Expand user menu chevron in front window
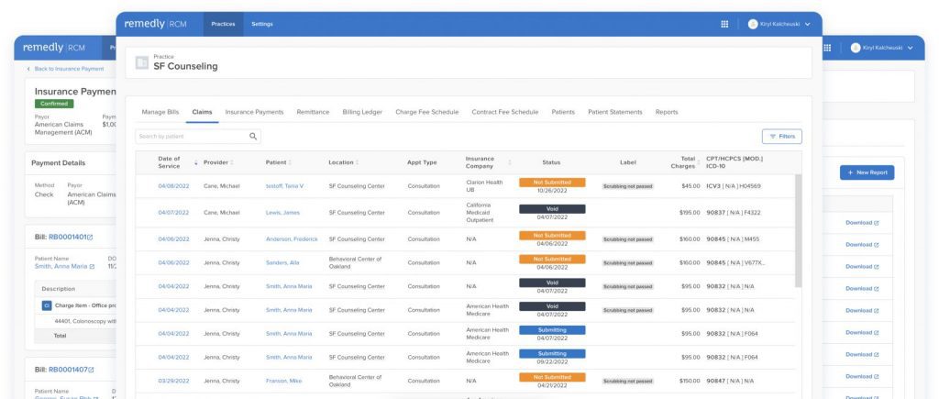939x399 pixels. [x=808, y=24]
